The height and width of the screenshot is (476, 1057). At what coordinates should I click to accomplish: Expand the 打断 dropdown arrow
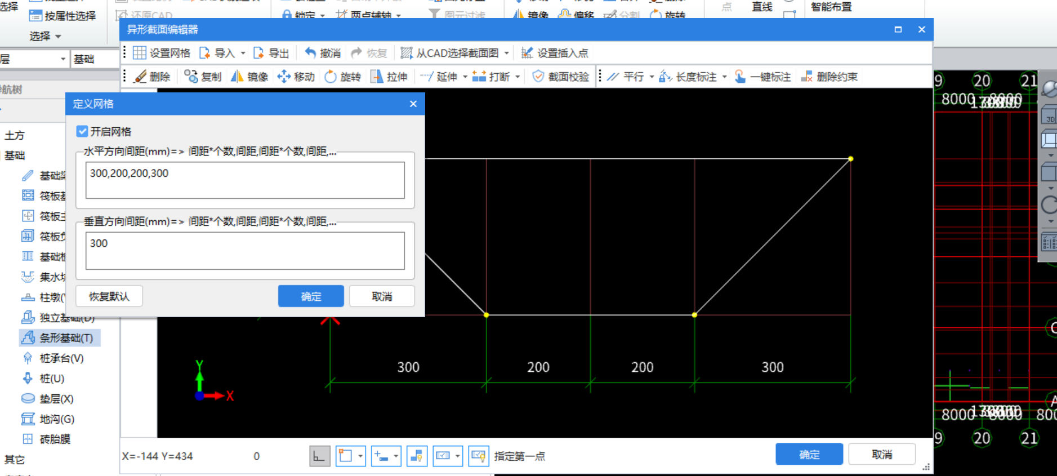click(x=518, y=77)
